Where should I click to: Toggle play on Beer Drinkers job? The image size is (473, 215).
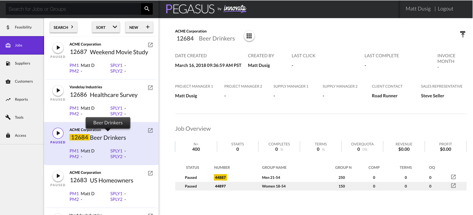click(58, 133)
